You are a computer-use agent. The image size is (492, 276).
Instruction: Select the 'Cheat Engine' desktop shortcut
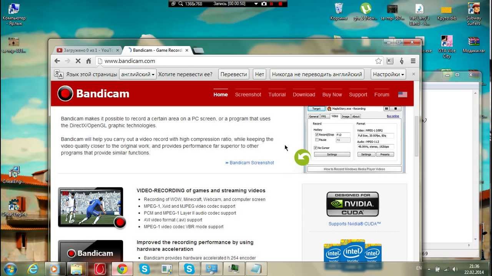[14, 207]
